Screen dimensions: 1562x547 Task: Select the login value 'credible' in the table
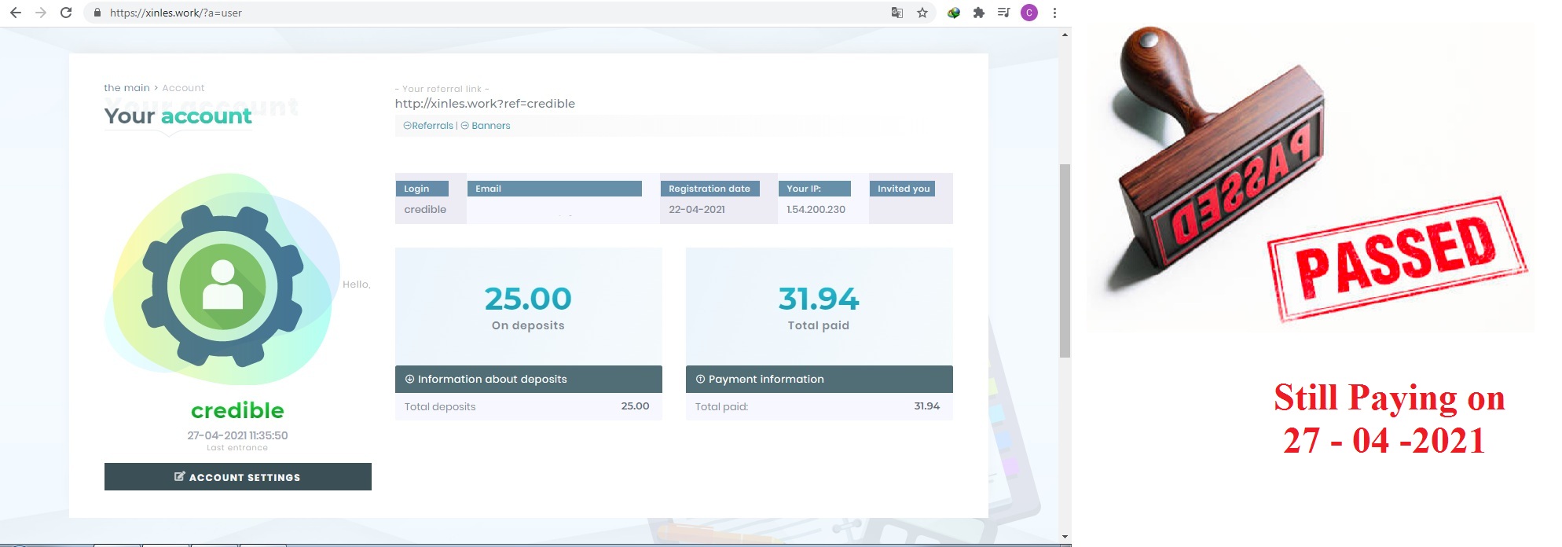[x=425, y=210]
